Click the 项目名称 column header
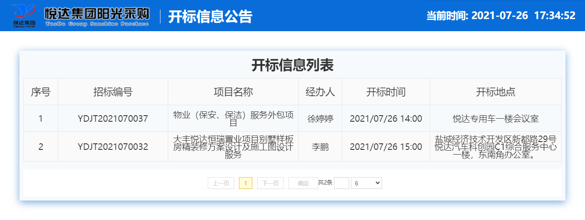585x220 pixels. coord(233,92)
